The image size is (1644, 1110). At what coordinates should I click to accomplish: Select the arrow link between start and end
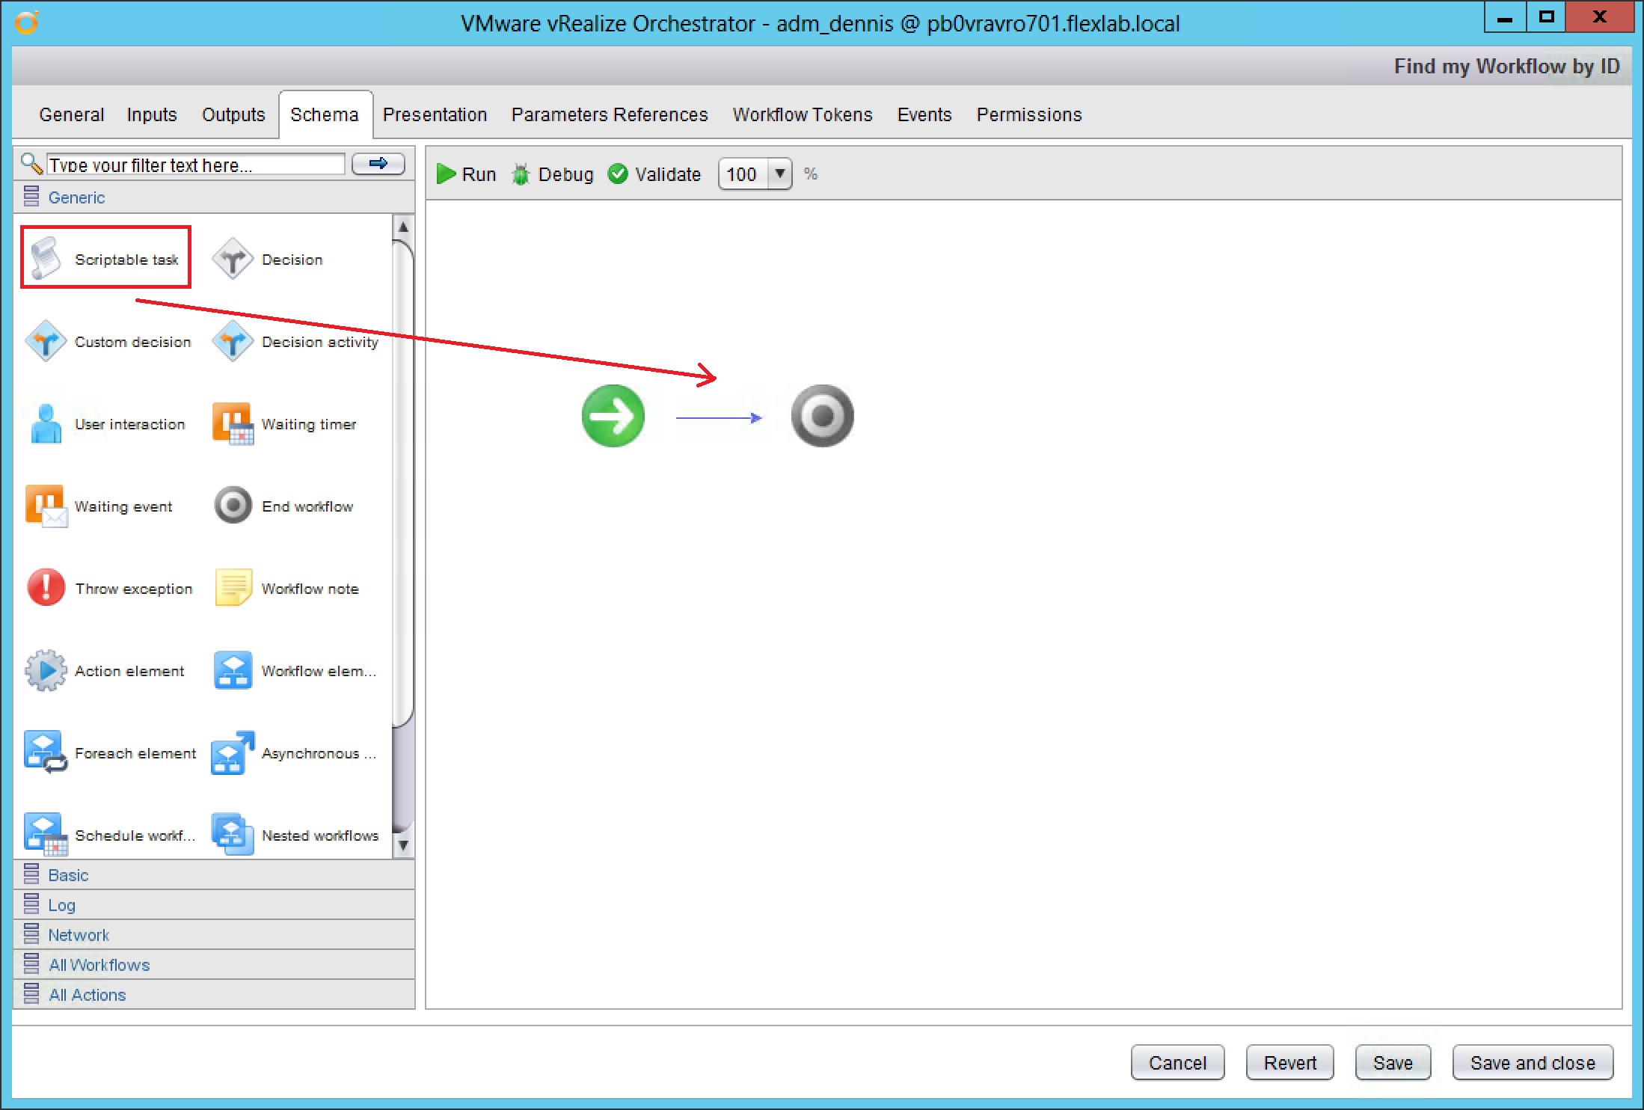[x=719, y=418]
